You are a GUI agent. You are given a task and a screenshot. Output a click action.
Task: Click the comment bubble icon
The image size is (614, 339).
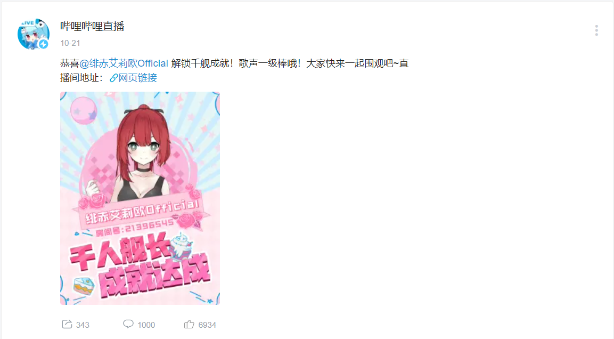[x=128, y=324]
